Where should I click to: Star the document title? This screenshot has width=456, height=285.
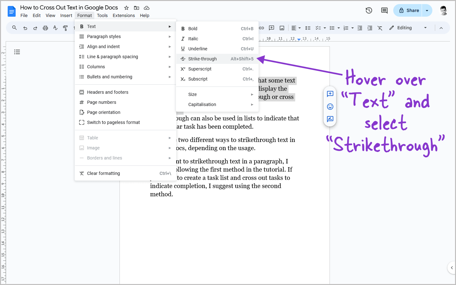126,8
